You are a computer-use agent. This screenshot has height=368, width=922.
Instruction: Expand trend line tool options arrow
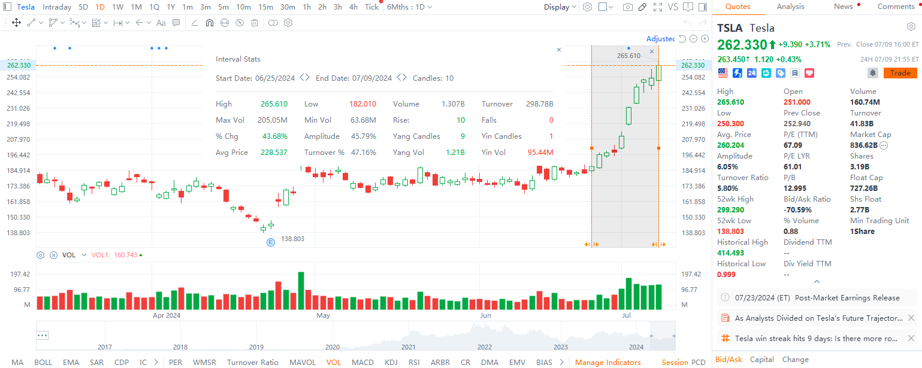[41, 23]
